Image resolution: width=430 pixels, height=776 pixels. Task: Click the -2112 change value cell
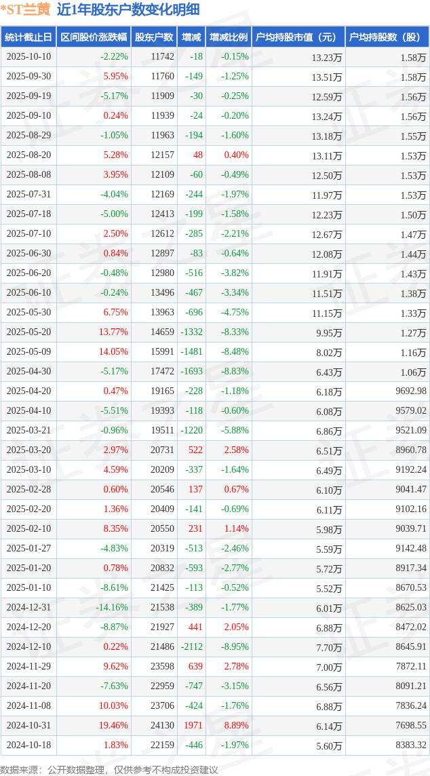point(191,646)
